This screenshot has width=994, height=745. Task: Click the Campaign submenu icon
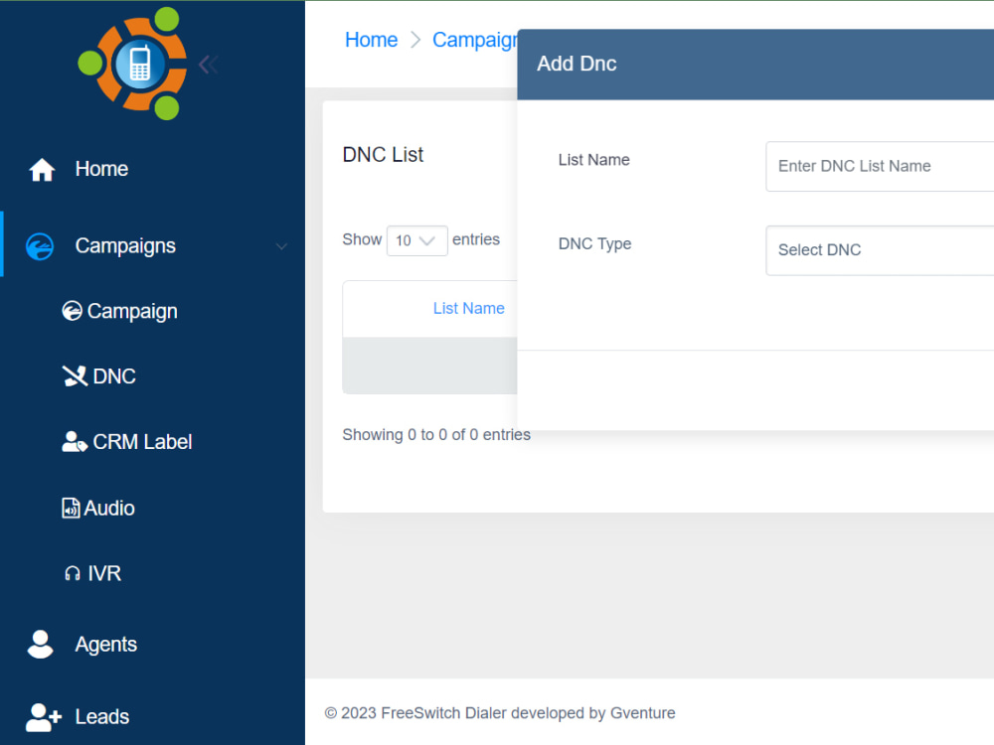(x=72, y=311)
